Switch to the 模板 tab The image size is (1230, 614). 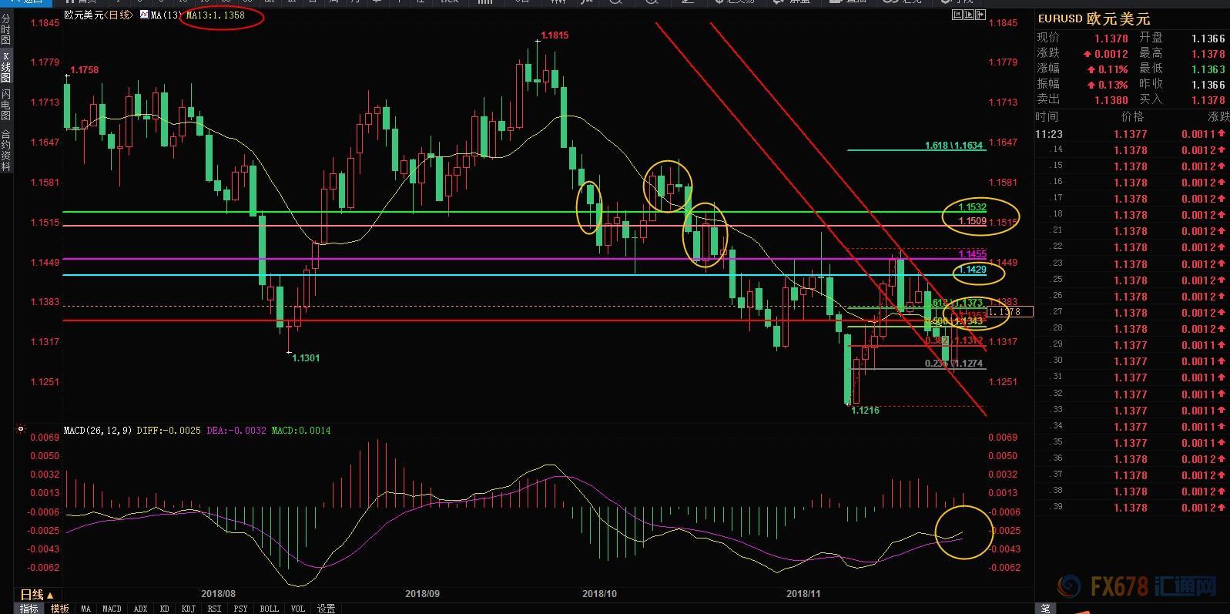[x=59, y=609]
